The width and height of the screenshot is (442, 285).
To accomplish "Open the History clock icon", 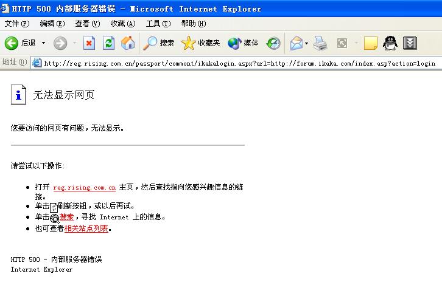I will [x=273, y=43].
